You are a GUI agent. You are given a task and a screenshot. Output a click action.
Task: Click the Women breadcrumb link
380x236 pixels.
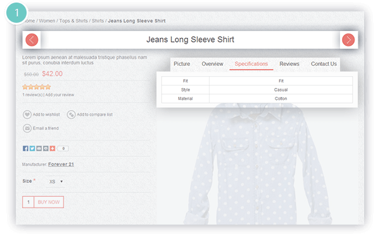(47, 21)
